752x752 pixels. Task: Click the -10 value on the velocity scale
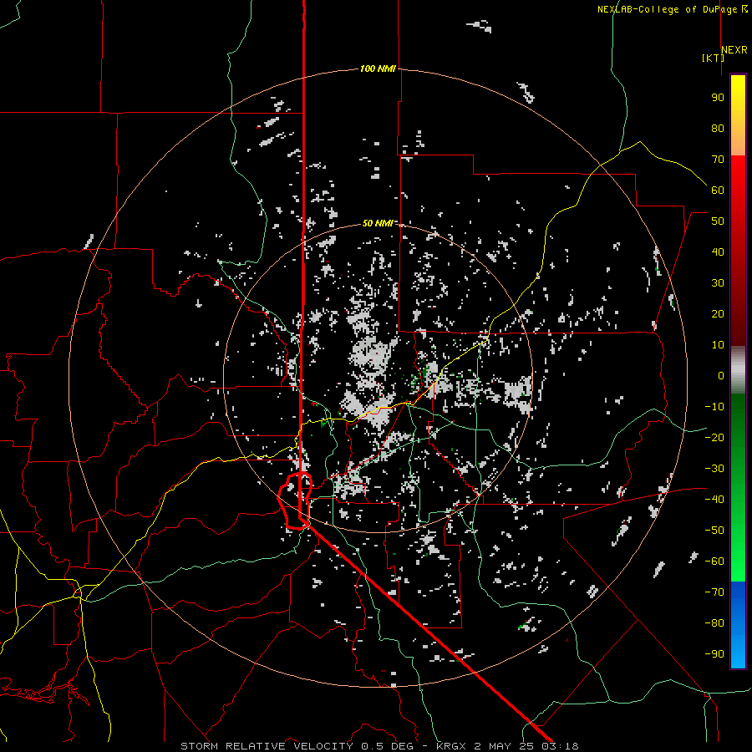click(714, 407)
